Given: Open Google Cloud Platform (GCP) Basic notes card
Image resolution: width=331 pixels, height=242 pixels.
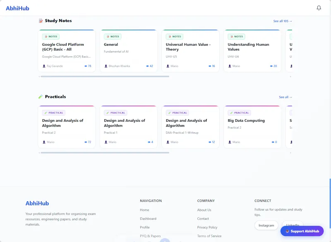Looking at the screenshot, I should 67,51.
